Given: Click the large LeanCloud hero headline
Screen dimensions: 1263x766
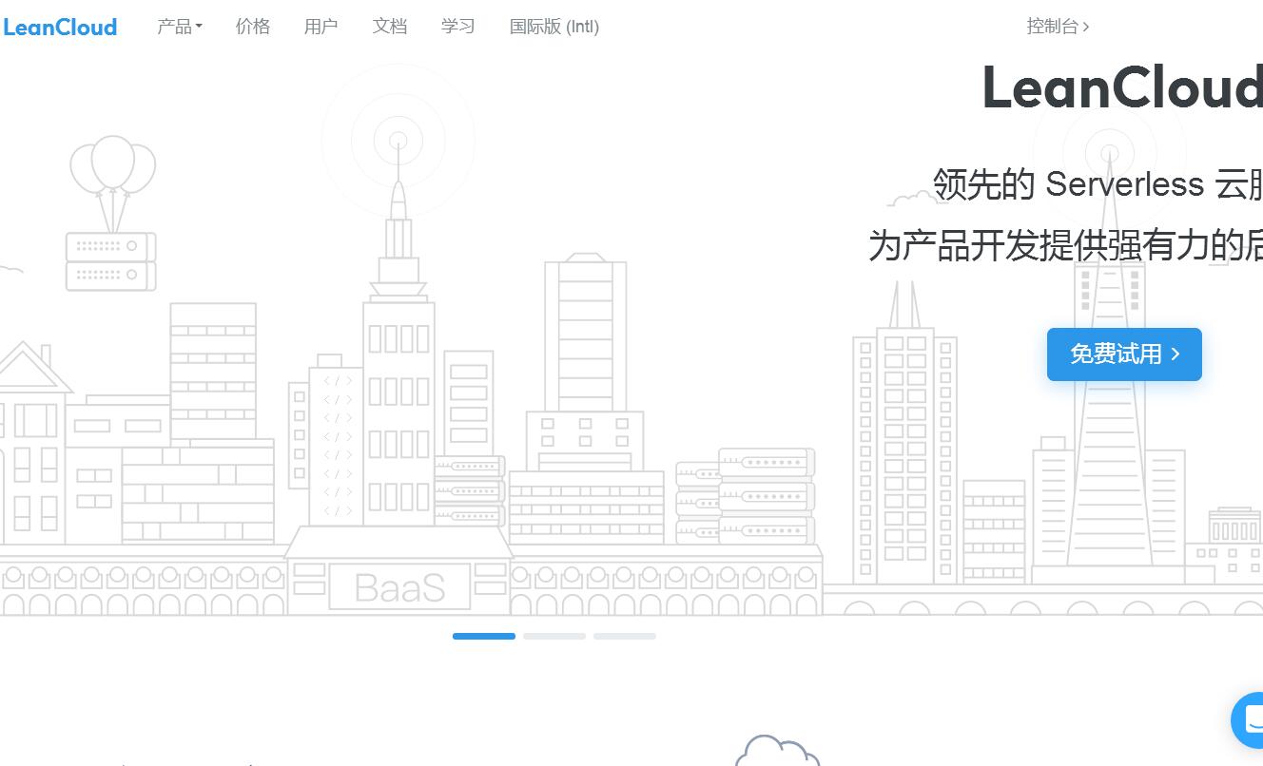Looking at the screenshot, I should click(x=1122, y=88).
